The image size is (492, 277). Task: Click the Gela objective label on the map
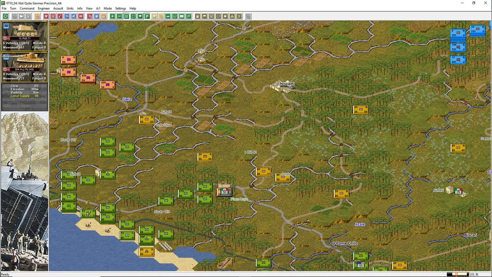pos(127,99)
